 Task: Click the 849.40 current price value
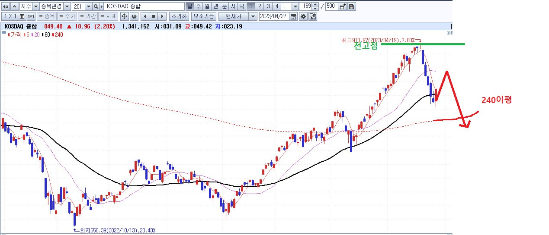point(53,26)
